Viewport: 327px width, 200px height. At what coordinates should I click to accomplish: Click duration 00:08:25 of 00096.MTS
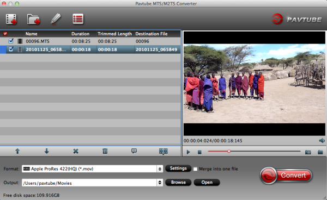coord(81,41)
